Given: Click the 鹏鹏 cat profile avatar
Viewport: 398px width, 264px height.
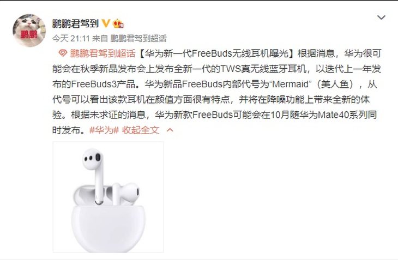Looking at the screenshot, I should tap(29, 31).
